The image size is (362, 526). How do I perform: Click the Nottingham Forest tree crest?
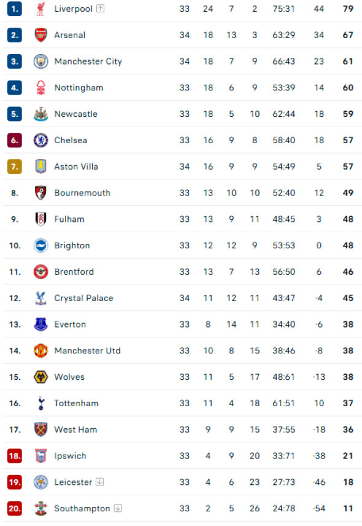pos(40,87)
